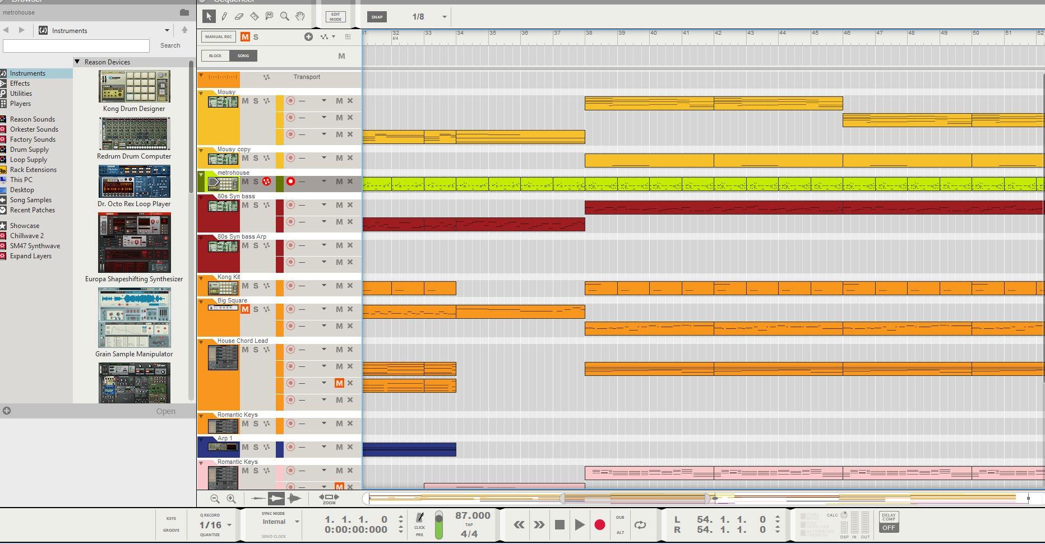Click the Kong Drum Designer device thumbnail
This screenshot has height=544, width=1045.
coord(134,86)
